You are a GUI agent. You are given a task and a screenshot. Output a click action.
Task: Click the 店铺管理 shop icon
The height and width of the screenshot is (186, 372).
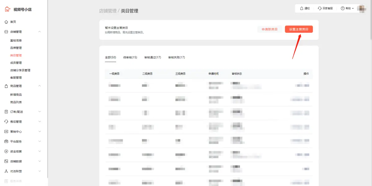coord(6,32)
